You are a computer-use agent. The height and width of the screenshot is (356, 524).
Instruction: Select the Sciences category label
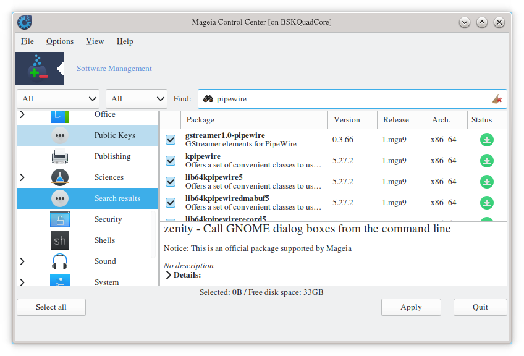tap(109, 177)
